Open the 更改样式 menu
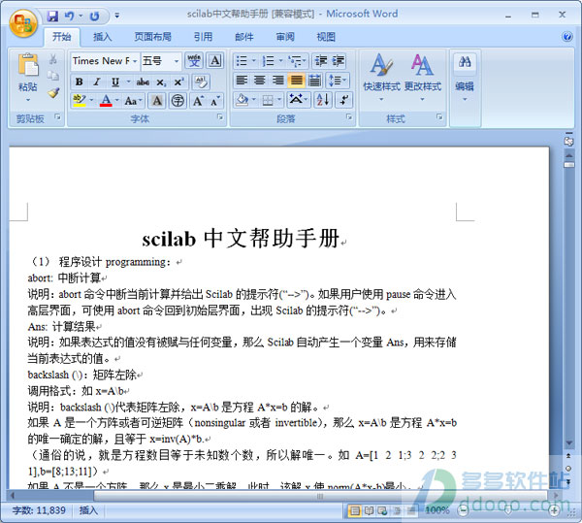582x523 pixels. pos(422,78)
